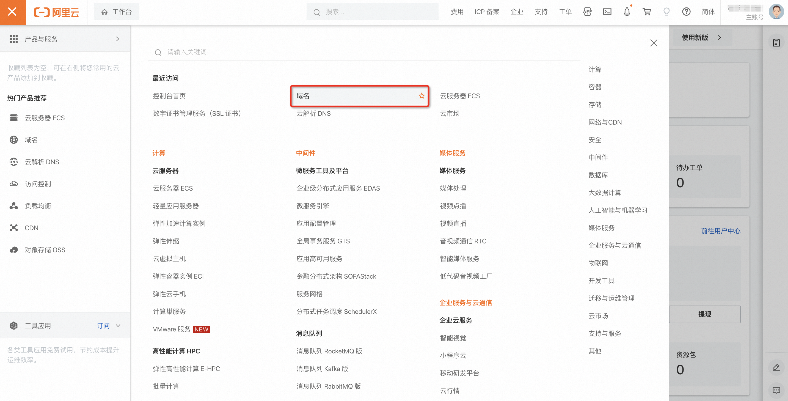Open the feedback chat icon on right rail

click(776, 390)
